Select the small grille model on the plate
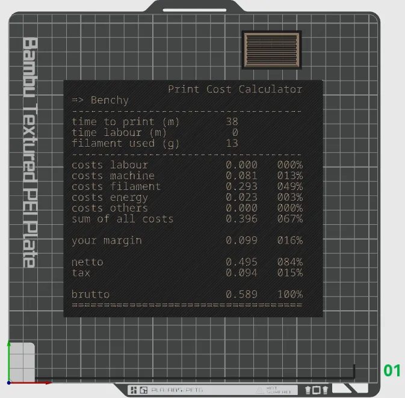This screenshot has width=405, height=398. pos(271,50)
